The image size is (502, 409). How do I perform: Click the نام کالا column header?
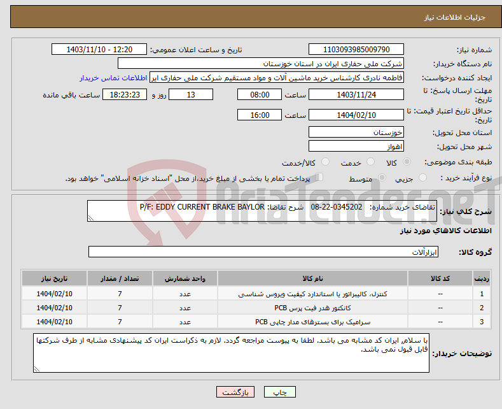click(x=312, y=278)
